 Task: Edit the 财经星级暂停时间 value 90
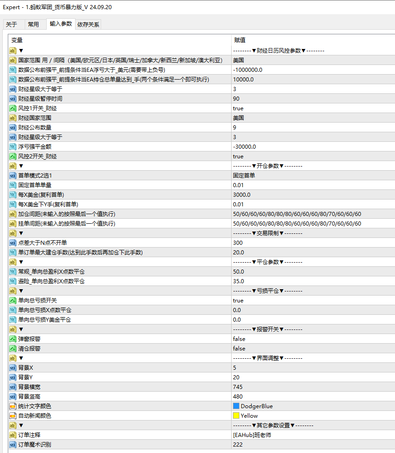coord(236,99)
